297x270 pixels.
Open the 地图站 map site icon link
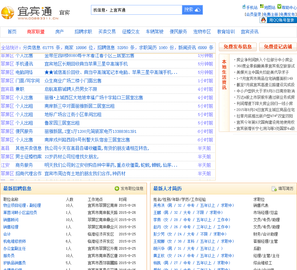click(x=262, y=7)
